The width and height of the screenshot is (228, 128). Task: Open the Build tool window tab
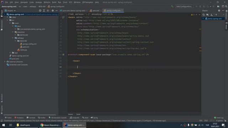tap(85, 118)
